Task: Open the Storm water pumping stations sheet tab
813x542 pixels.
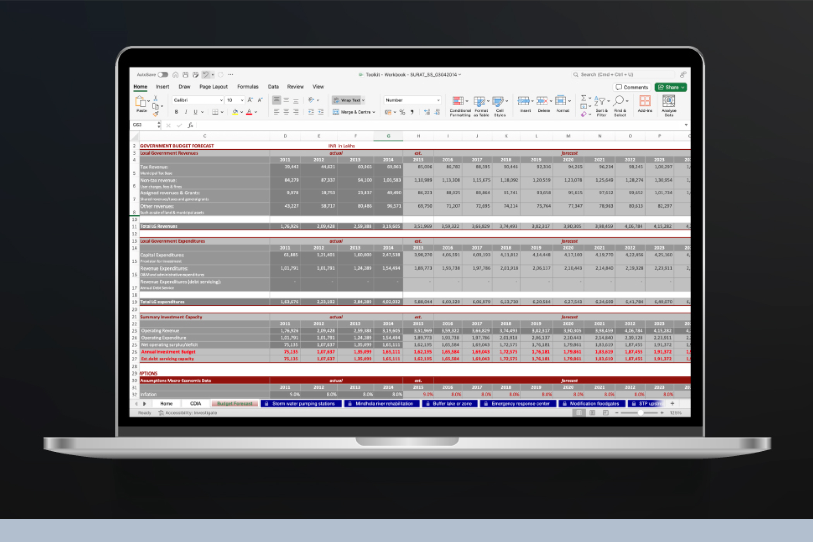Action: [x=301, y=404]
